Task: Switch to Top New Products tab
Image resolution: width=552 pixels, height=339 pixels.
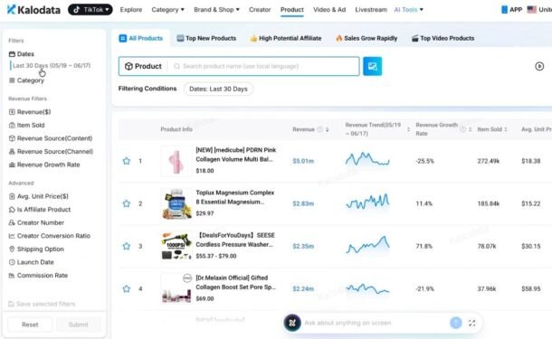Action: [x=206, y=38]
